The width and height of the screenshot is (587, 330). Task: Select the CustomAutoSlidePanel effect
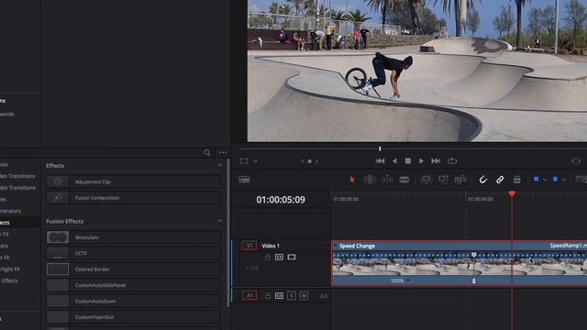tap(134, 285)
